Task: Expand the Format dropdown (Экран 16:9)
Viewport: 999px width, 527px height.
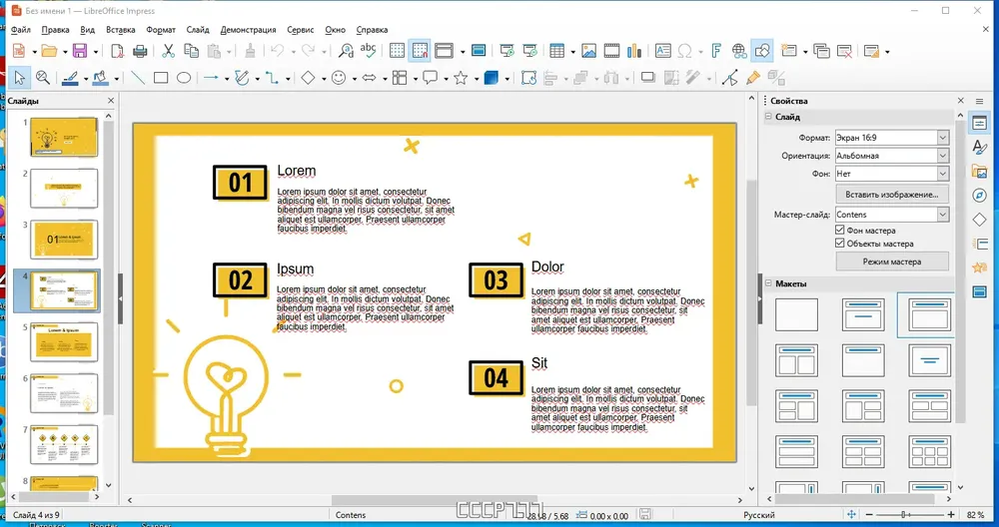Action: pyautogui.click(x=943, y=138)
